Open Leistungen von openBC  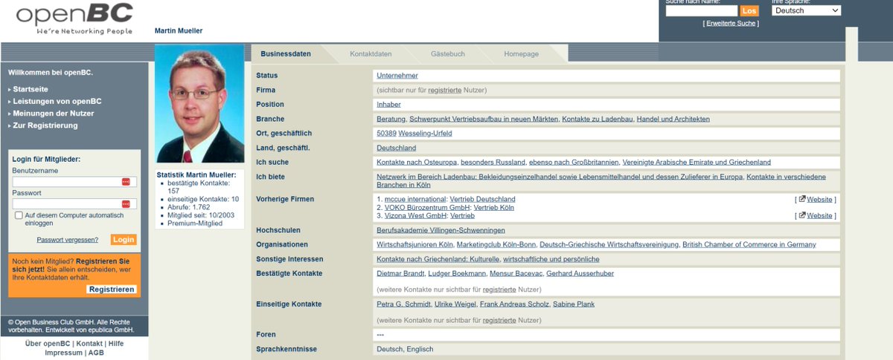(x=57, y=101)
